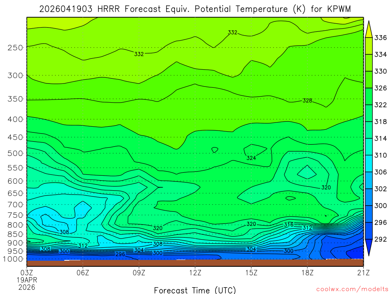Click the 750 pressure level label
The image size is (392, 294).
[15, 215]
